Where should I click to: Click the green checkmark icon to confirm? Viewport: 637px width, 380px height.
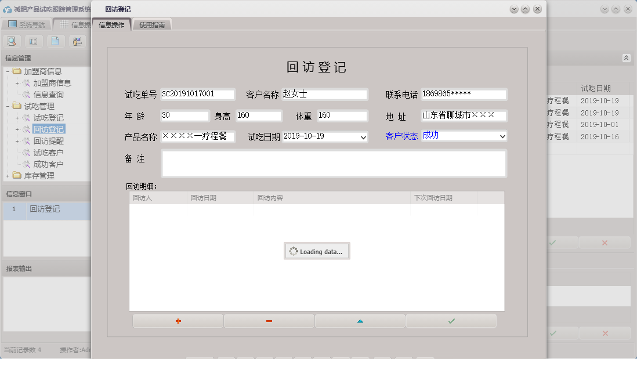(451, 320)
